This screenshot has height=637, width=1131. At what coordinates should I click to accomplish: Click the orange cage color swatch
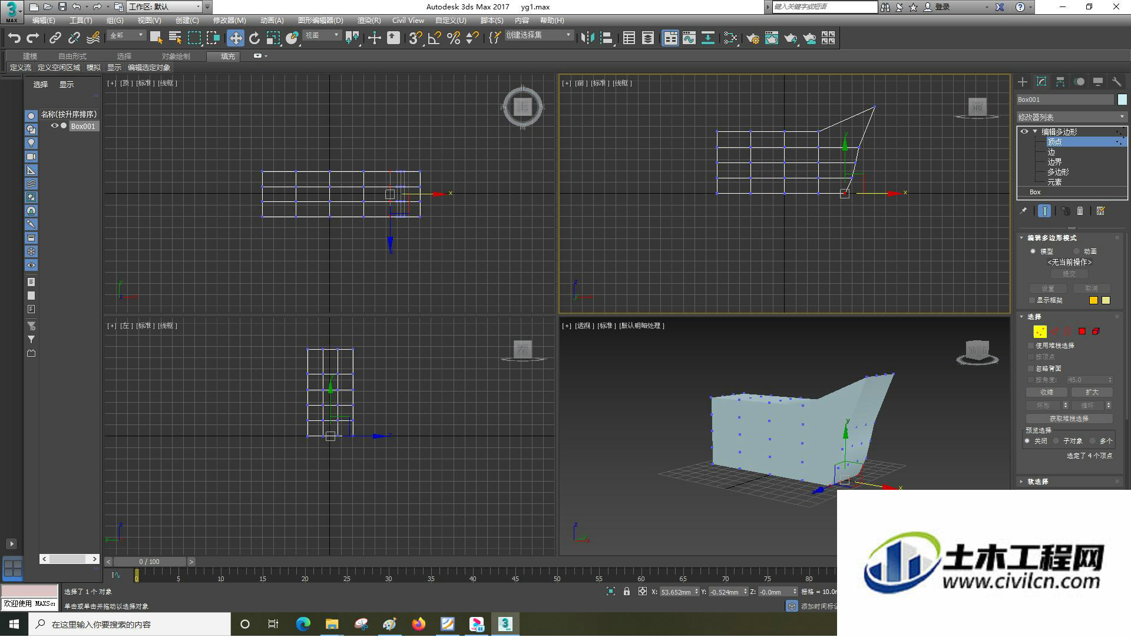pyautogui.click(x=1093, y=300)
